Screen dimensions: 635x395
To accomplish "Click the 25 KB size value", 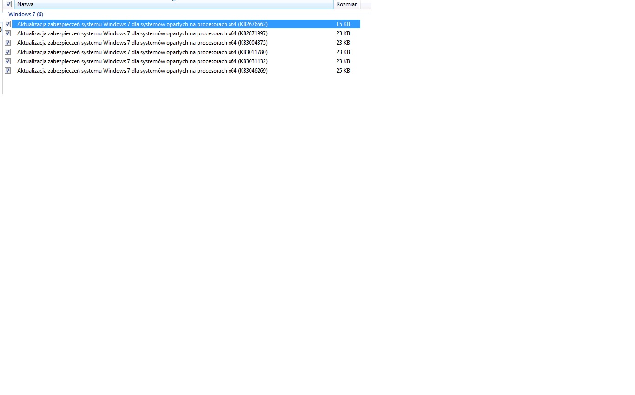I will (x=343, y=71).
